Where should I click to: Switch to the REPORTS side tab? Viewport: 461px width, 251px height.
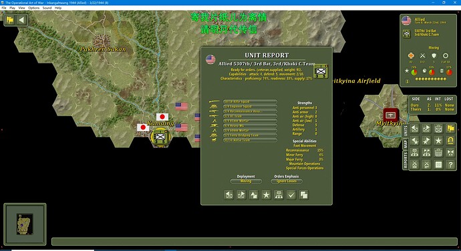pos(405,160)
